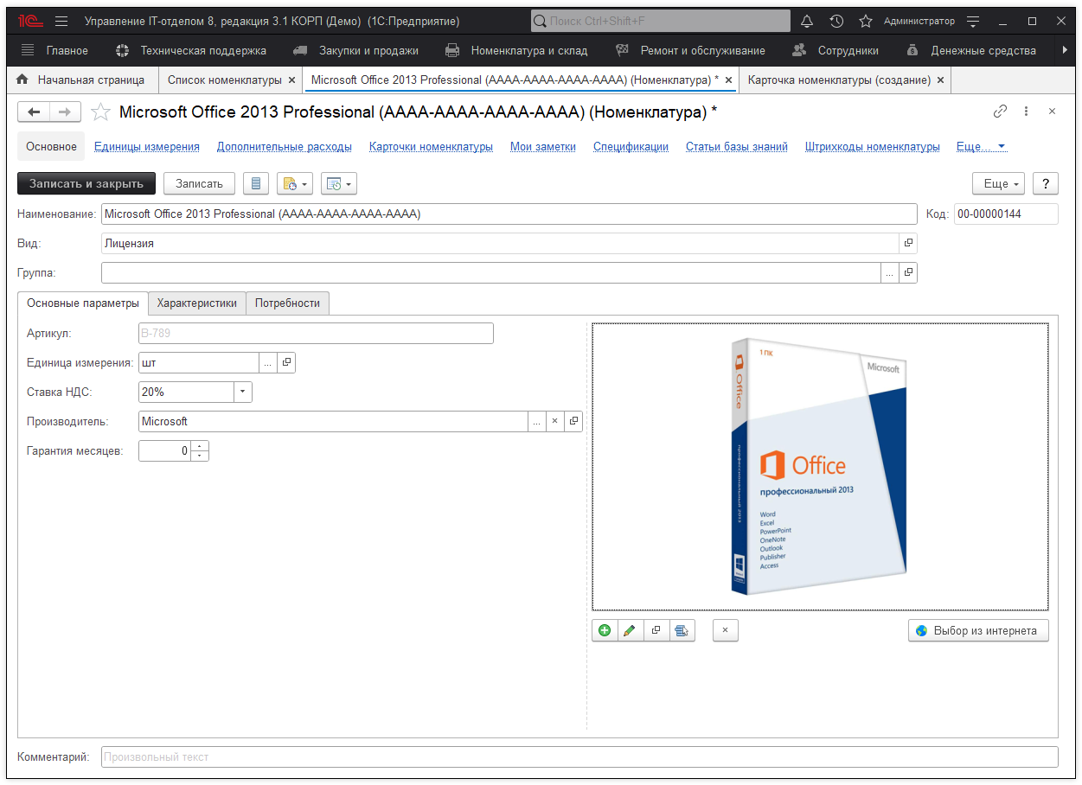This screenshot has height=785, width=1082.
Task: Switch to the Характеристики tab
Action: (x=196, y=303)
